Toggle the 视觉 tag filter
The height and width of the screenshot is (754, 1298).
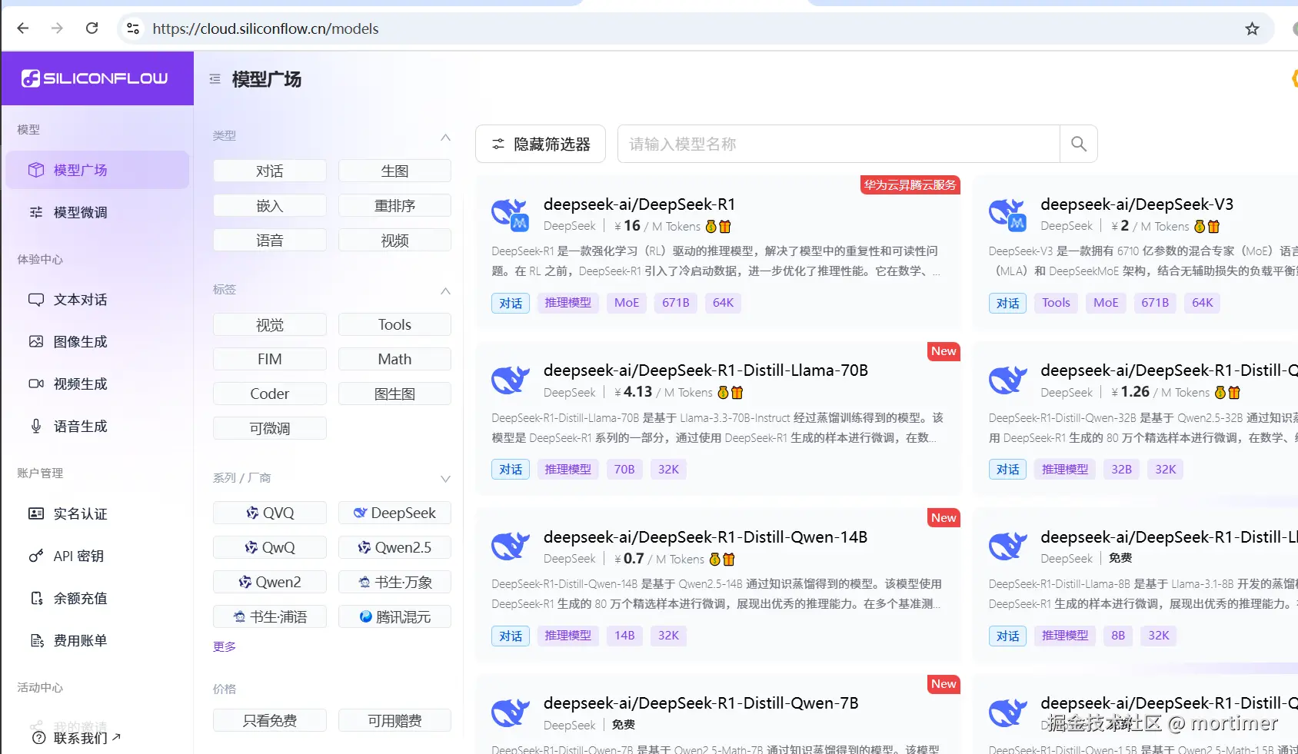pos(270,324)
